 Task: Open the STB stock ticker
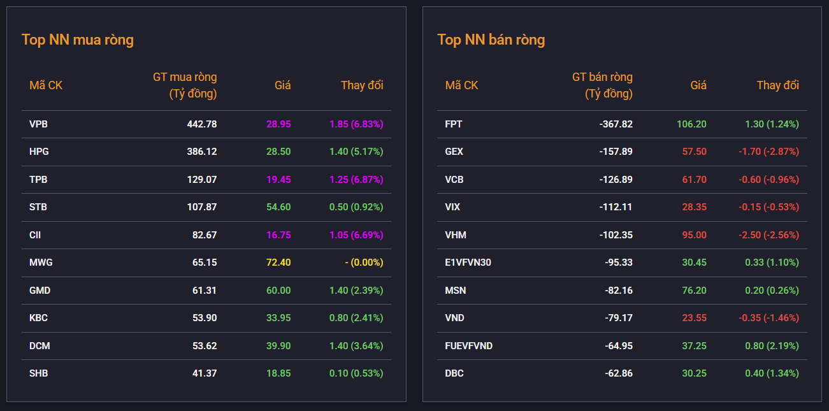(38, 207)
